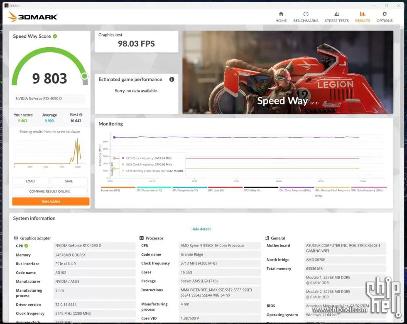Click the Your score 9 803 value
Viewport: 407px width, 324px height.
[22, 121]
